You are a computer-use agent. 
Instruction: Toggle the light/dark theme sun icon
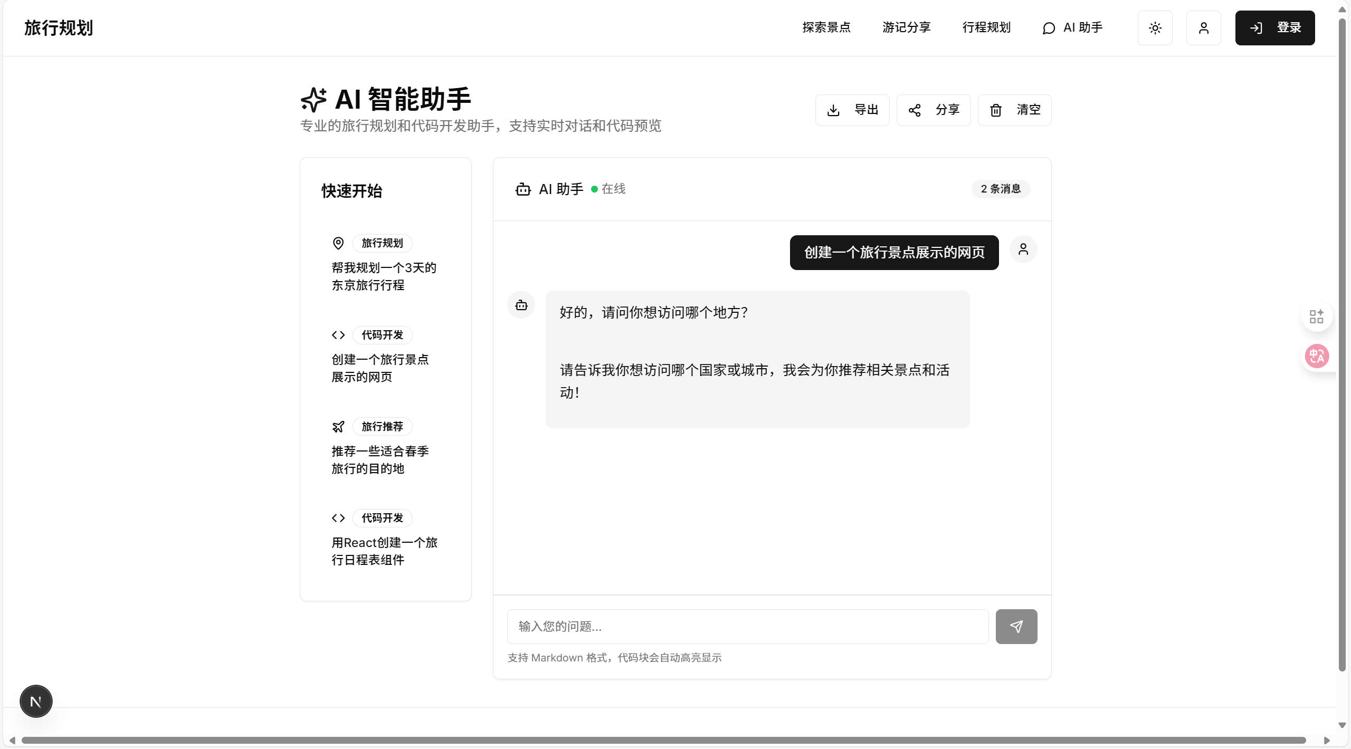click(x=1155, y=28)
